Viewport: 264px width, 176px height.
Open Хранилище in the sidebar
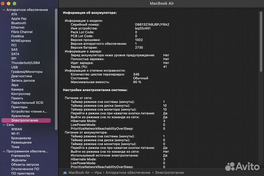click(x=21, y=116)
